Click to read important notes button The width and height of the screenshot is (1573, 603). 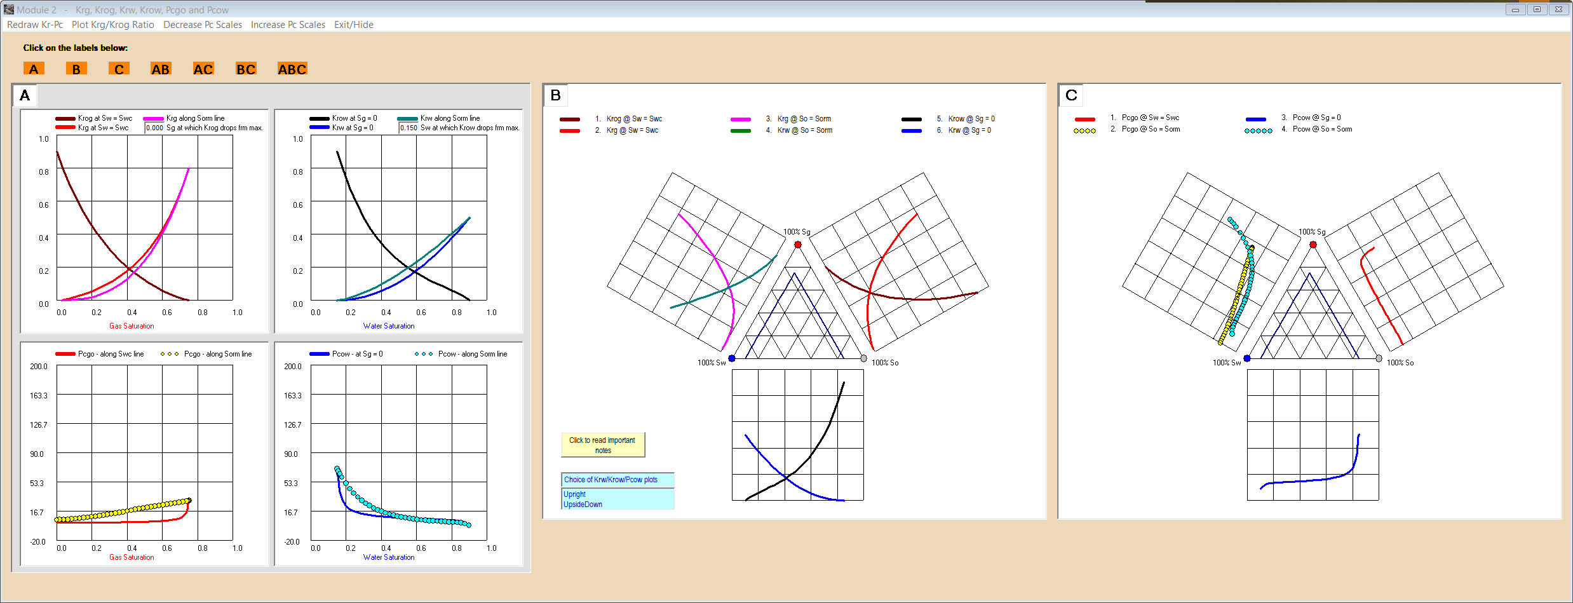602,445
